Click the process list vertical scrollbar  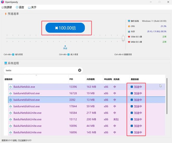point(167,96)
